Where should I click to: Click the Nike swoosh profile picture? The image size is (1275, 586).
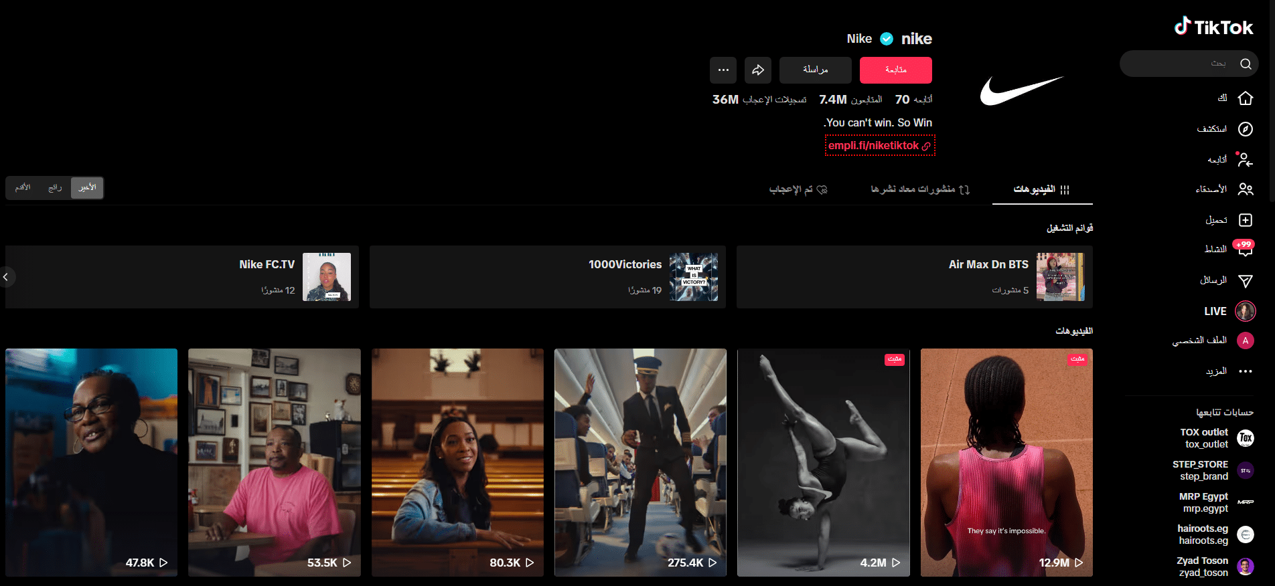(1023, 90)
